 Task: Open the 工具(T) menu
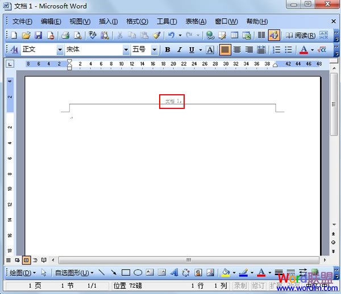[x=167, y=22]
